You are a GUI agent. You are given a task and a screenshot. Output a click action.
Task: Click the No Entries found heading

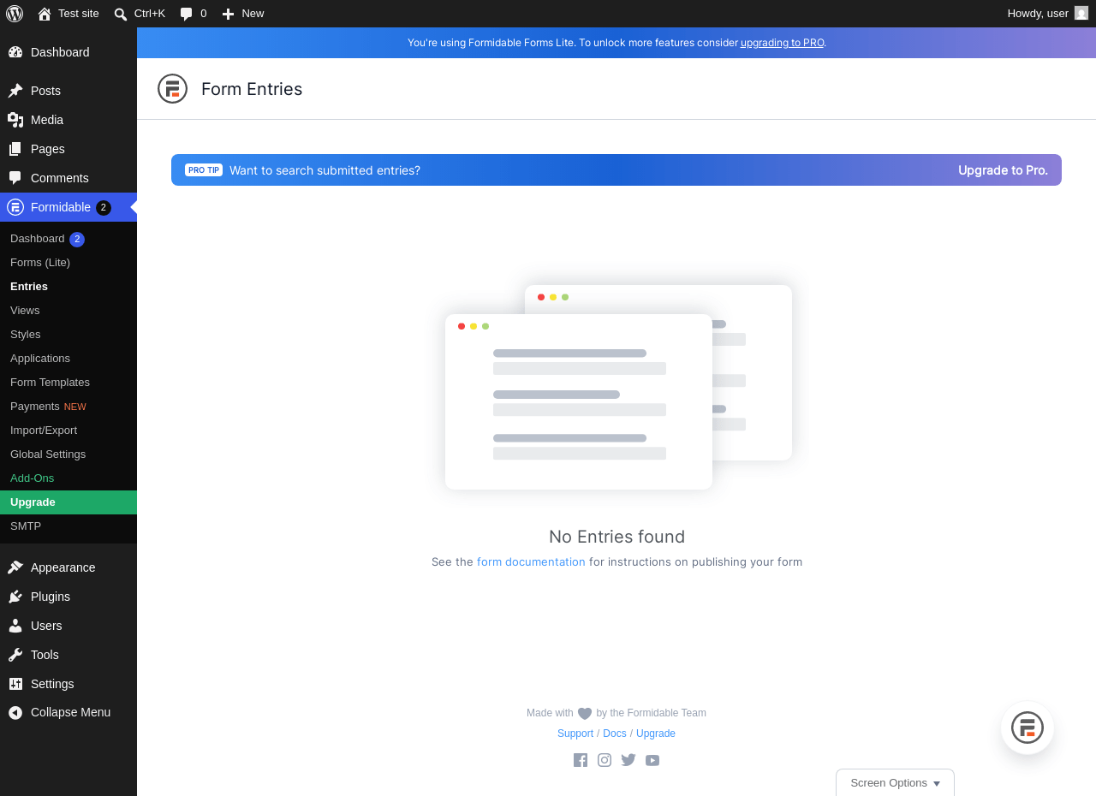617,537
